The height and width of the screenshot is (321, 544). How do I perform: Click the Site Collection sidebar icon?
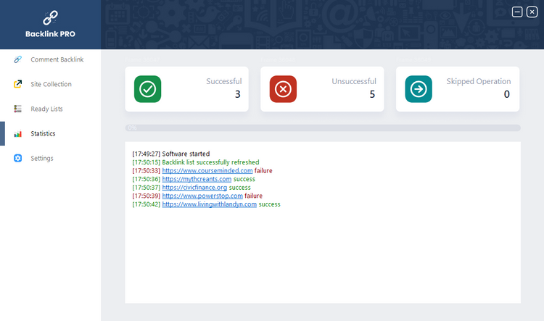pyautogui.click(x=18, y=84)
